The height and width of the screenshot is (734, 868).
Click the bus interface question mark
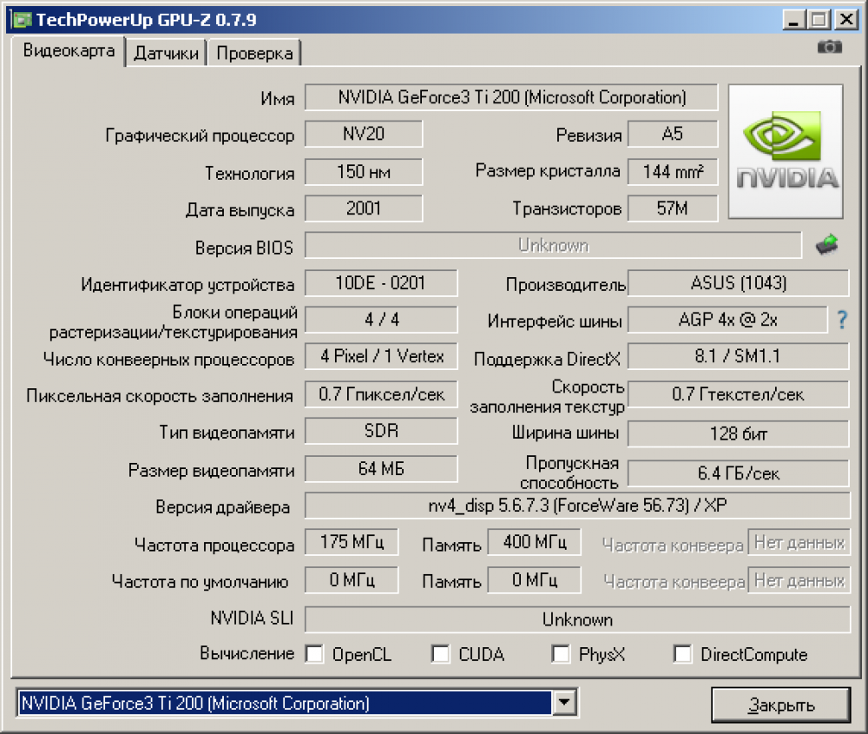click(841, 321)
